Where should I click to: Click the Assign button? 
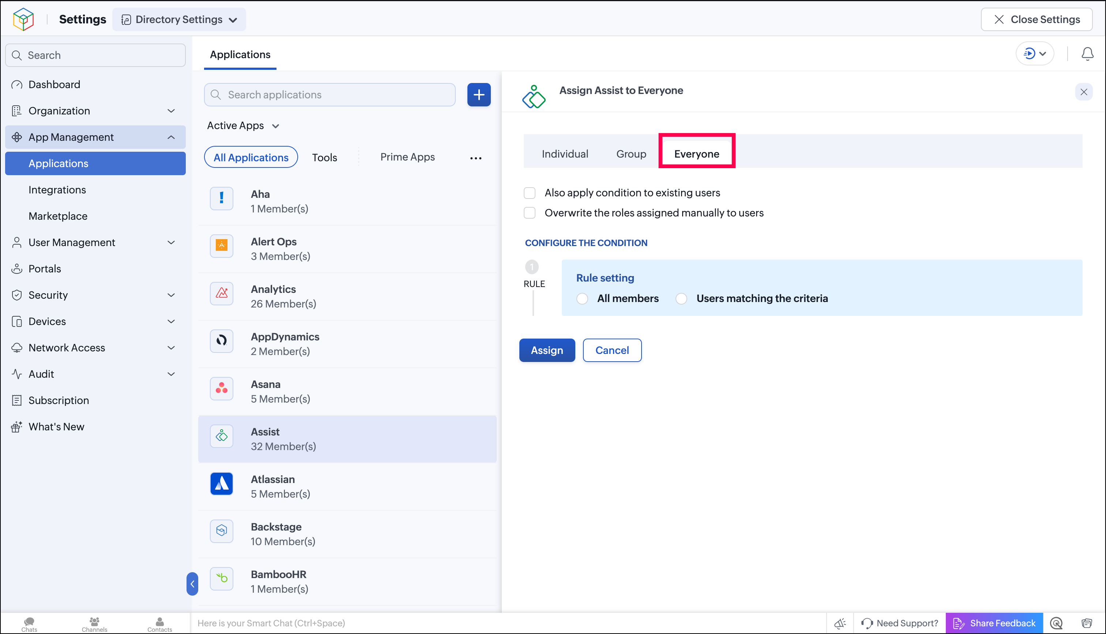point(547,351)
